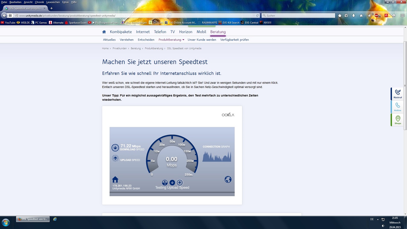
Task: Click the volume speaker tray icon
Action: click(x=383, y=226)
